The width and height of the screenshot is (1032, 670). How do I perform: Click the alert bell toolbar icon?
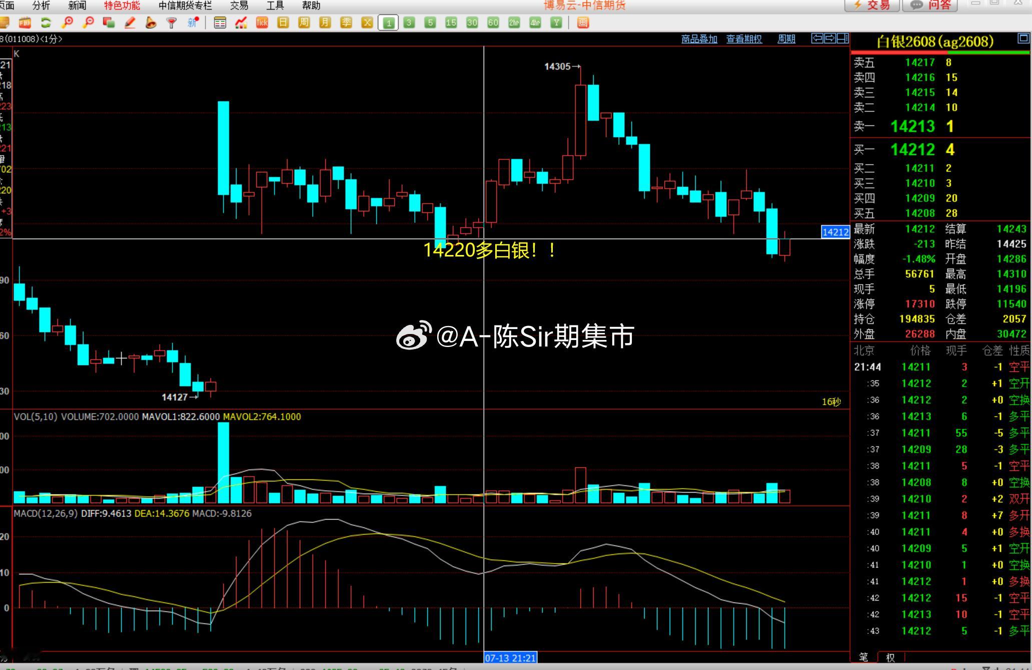pos(151,22)
